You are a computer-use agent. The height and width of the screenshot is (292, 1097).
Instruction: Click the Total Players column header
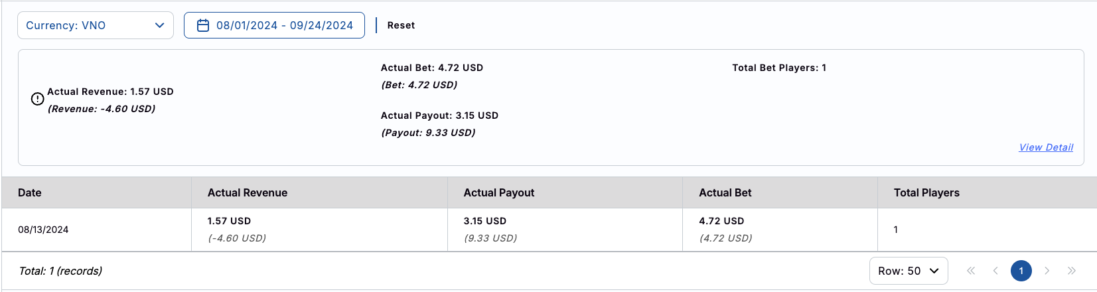click(x=926, y=192)
